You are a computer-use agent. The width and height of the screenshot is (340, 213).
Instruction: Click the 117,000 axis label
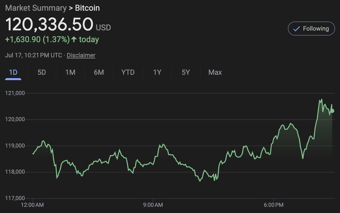coord(15,198)
